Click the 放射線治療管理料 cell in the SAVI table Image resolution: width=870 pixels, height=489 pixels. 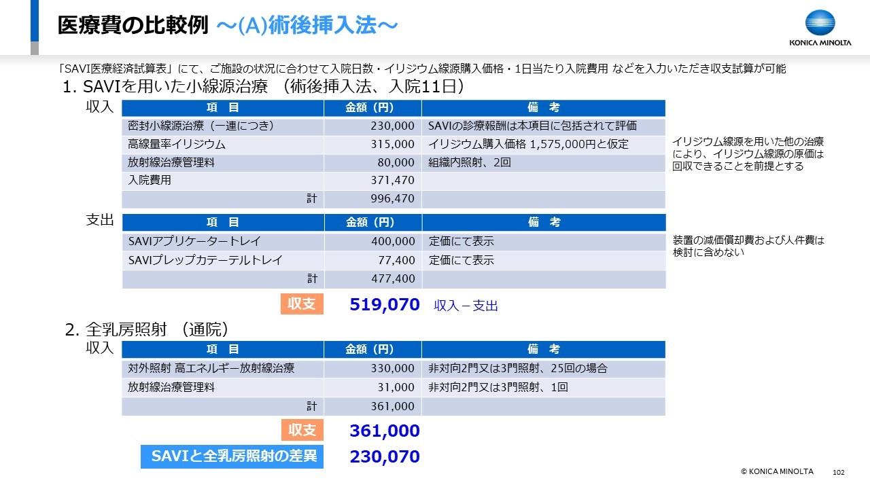[x=223, y=163]
